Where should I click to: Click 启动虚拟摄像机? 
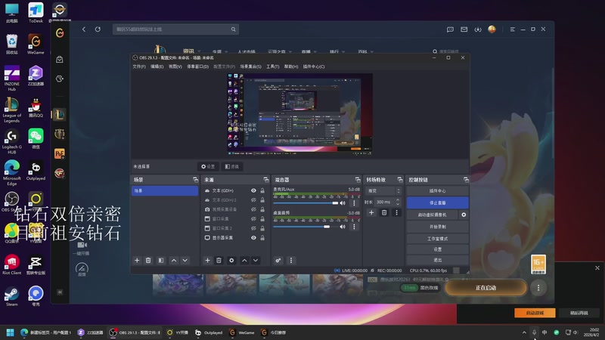pyautogui.click(x=432, y=215)
